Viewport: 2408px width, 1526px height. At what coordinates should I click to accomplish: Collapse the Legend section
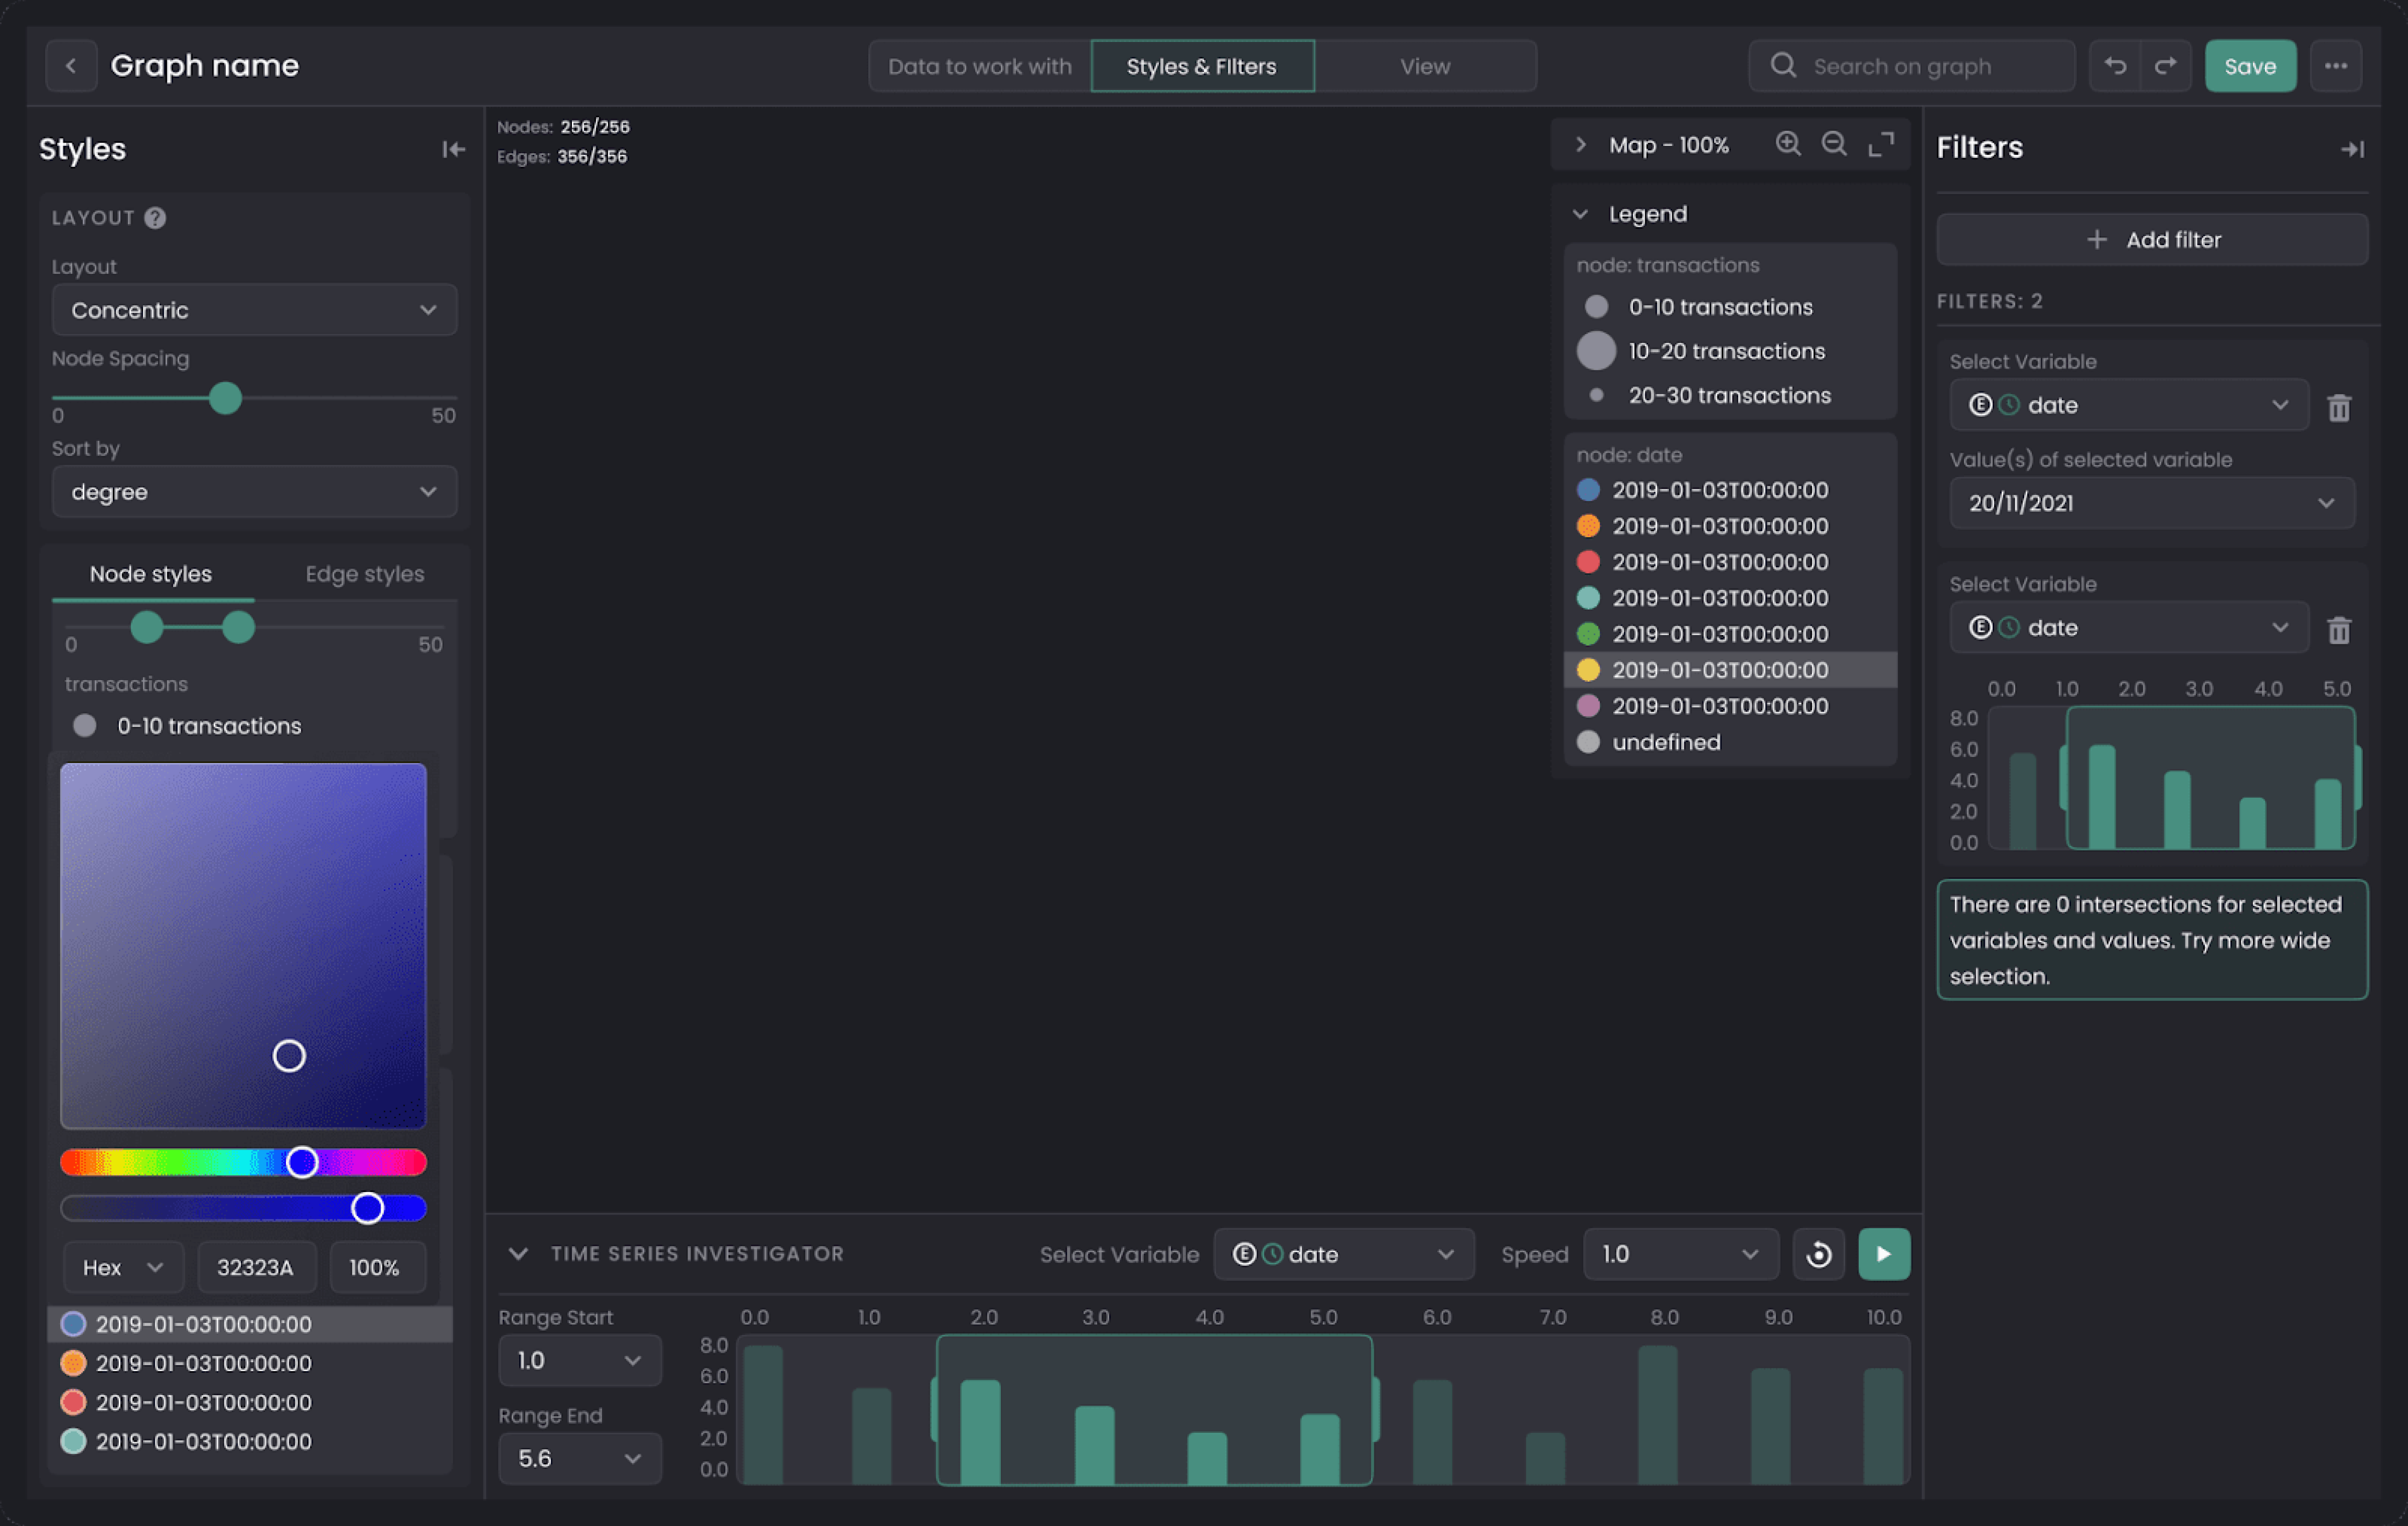(1581, 213)
